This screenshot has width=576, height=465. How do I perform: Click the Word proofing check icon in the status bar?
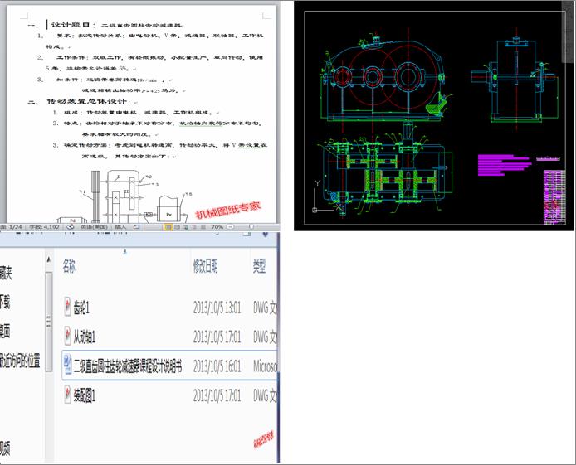tap(71, 226)
